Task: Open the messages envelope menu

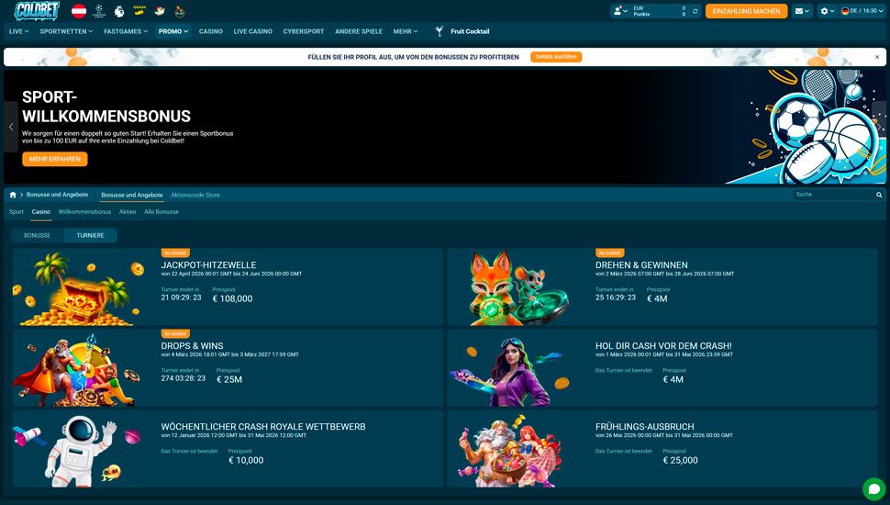Action: point(801,11)
